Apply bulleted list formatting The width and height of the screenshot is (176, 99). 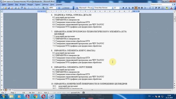tap(153, 8)
